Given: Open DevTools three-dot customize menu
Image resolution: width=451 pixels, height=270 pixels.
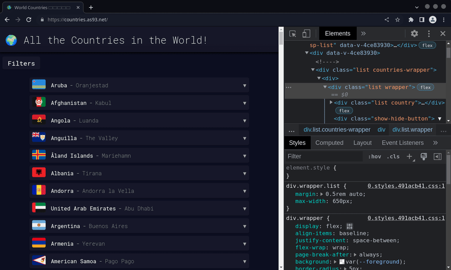Looking at the screenshot, I should click(x=429, y=33).
